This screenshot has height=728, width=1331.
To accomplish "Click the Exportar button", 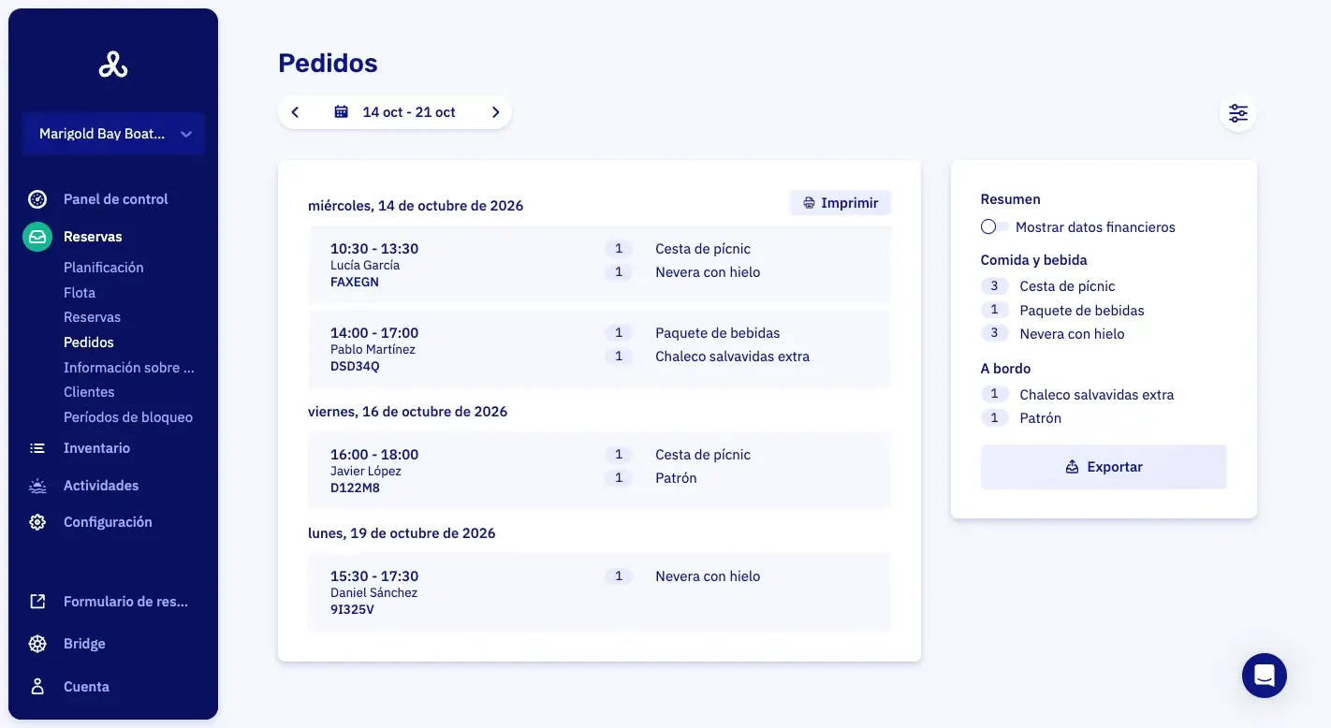I will (1104, 467).
